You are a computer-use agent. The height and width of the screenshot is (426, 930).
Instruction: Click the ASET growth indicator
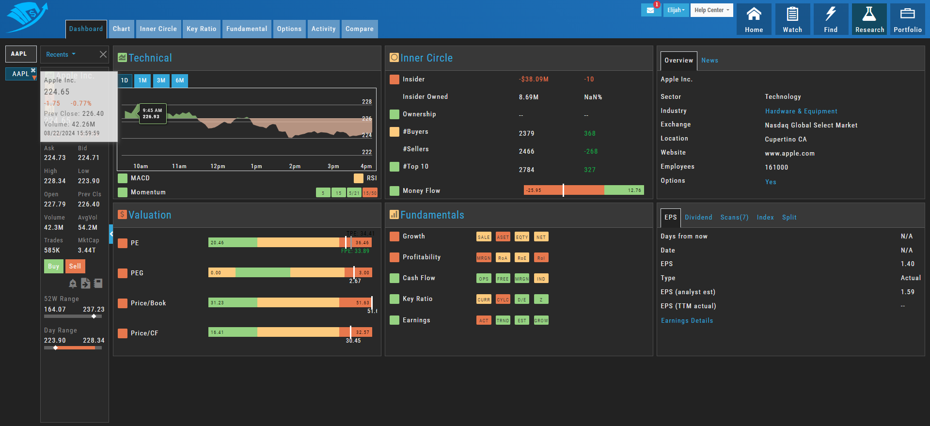503,237
